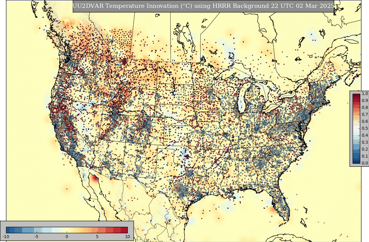Click the '0.5' colorbar label
The width and height of the screenshot is (369, 242).
(x=365, y=129)
